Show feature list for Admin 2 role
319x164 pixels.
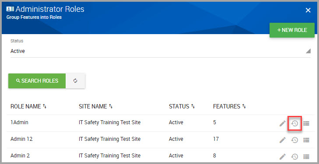[306, 157]
